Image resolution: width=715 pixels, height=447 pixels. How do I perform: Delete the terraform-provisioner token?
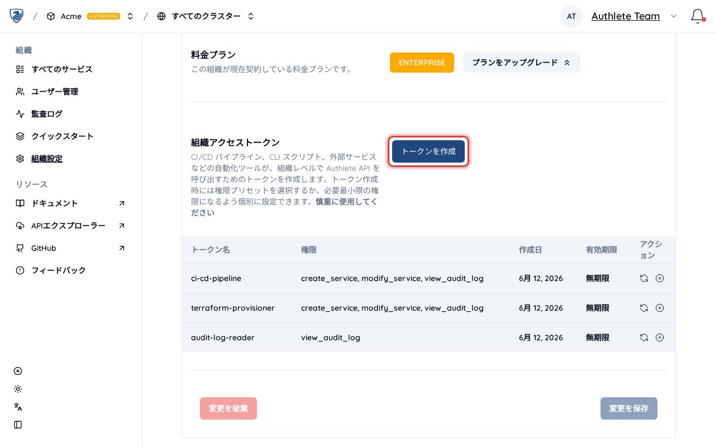coord(660,308)
